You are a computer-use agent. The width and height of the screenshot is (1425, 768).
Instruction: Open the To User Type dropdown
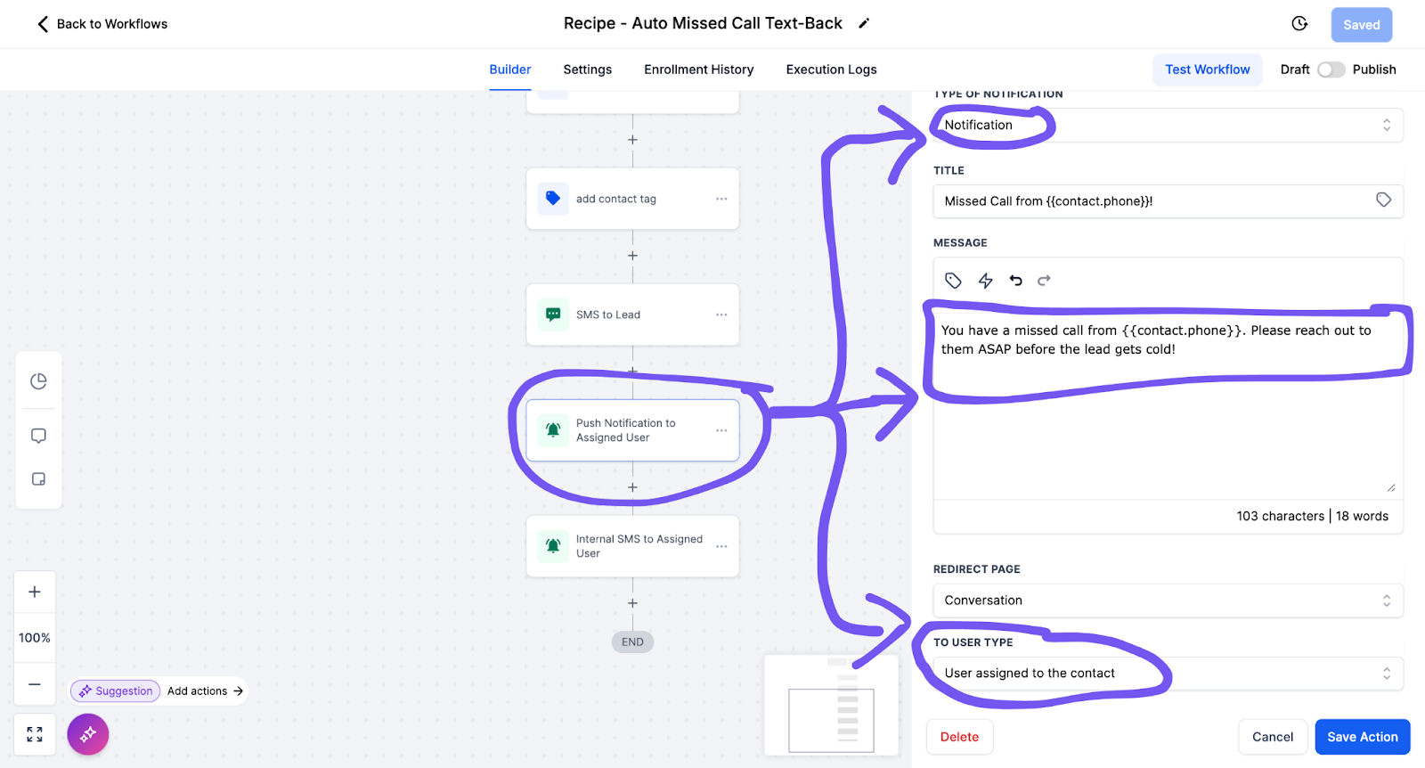point(1168,674)
